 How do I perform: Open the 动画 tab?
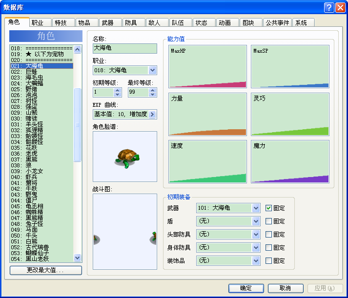click(227, 22)
